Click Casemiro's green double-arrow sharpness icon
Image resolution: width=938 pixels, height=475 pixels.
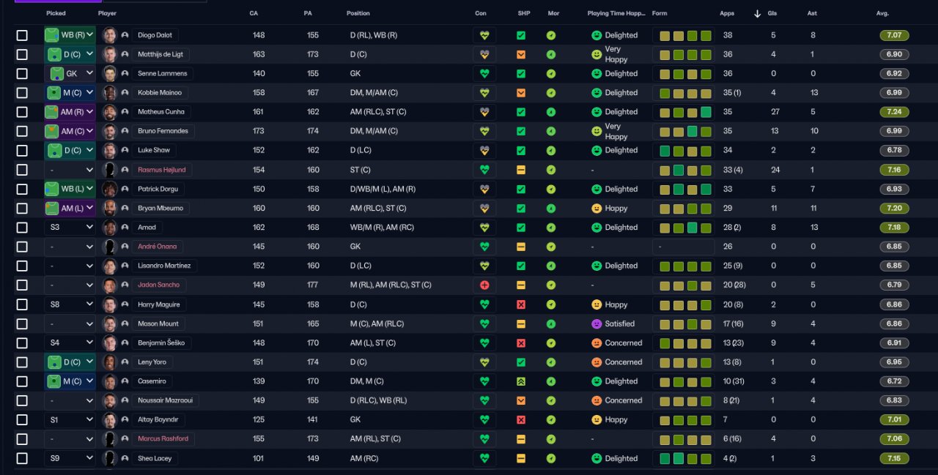[521, 381]
